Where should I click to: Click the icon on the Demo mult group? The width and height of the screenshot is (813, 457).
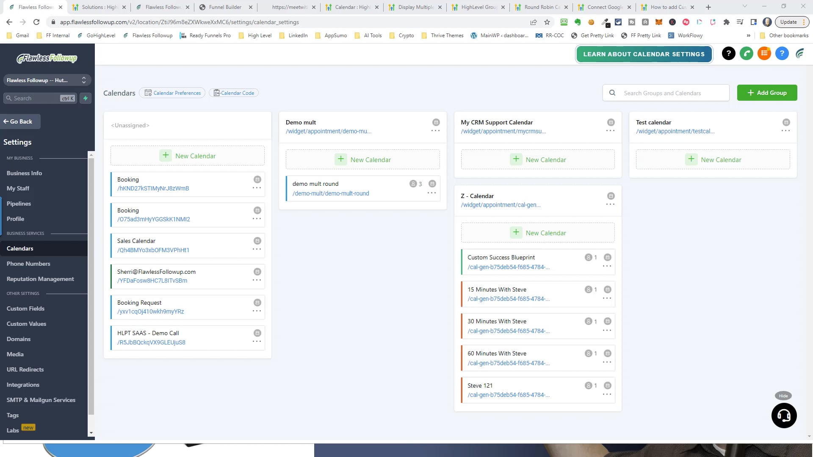(436, 122)
